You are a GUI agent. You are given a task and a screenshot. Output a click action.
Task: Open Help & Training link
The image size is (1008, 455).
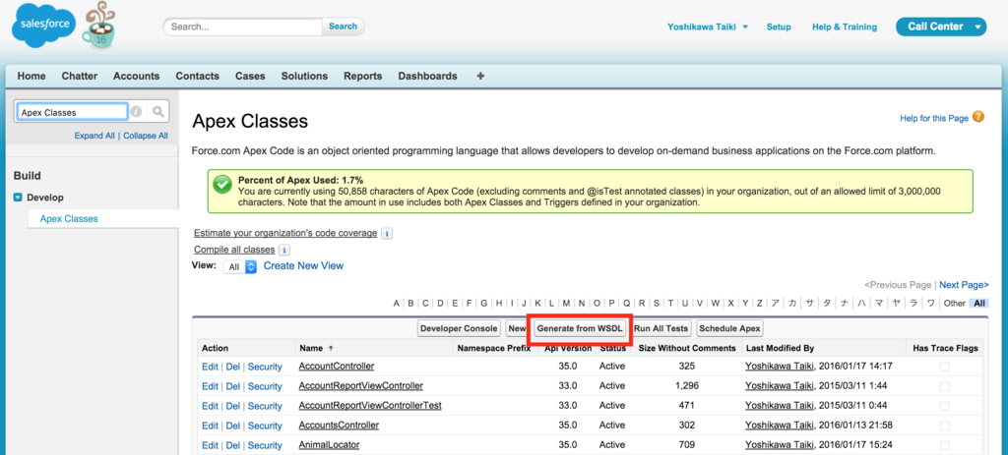click(844, 27)
